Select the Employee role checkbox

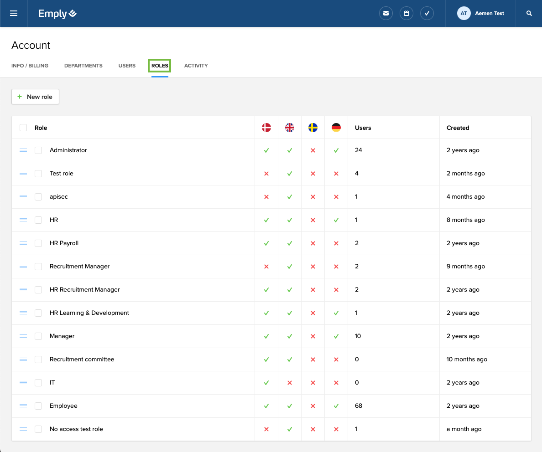click(x=38, y=406)
